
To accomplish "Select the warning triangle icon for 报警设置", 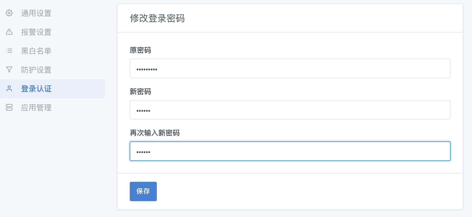I will (x=9, y=32).
